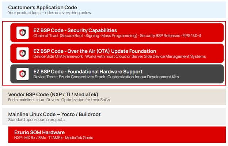Click the Device Trees · Ezurio Connectivity Stack line
Viewport: 228px width, 146px height.
(x=106, y=77)
